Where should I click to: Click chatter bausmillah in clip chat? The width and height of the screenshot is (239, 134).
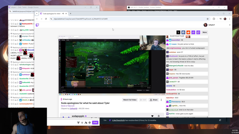tap(176, 40)
